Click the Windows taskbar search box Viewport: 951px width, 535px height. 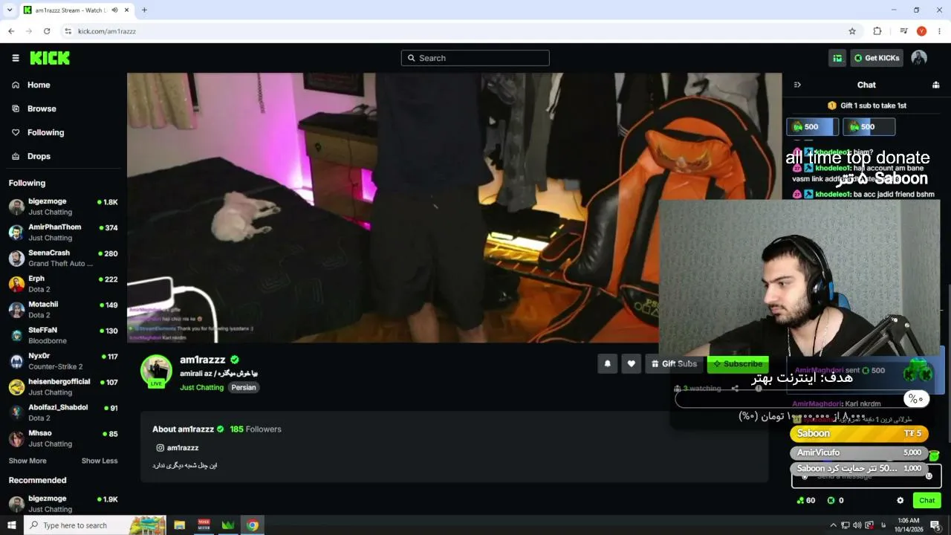95,525
